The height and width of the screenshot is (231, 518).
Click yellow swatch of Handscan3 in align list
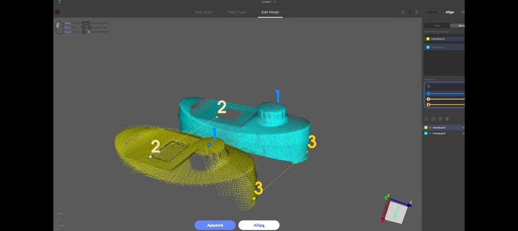click(428, 39)
